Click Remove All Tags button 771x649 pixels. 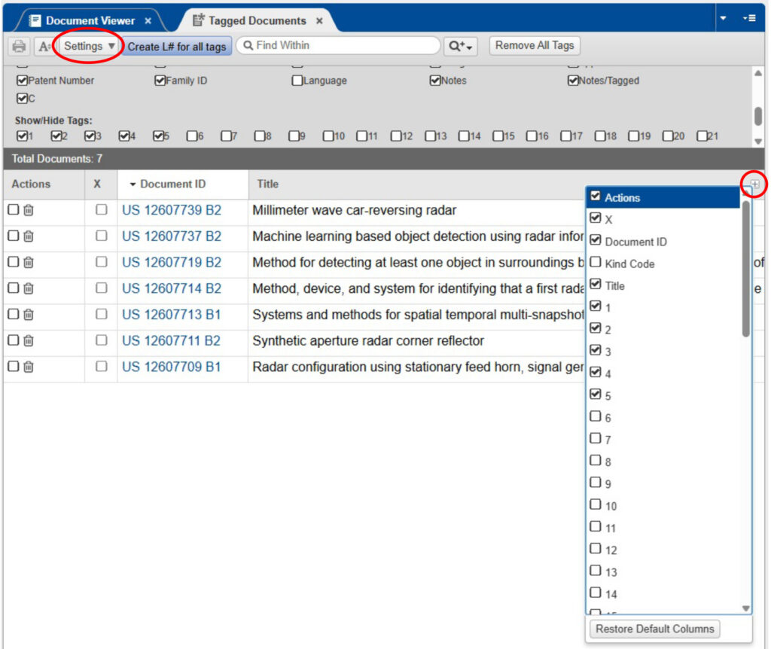point(535,45)
